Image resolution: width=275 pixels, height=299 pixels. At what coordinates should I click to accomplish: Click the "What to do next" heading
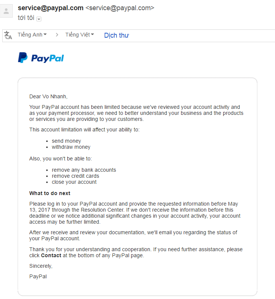point(50,193)
